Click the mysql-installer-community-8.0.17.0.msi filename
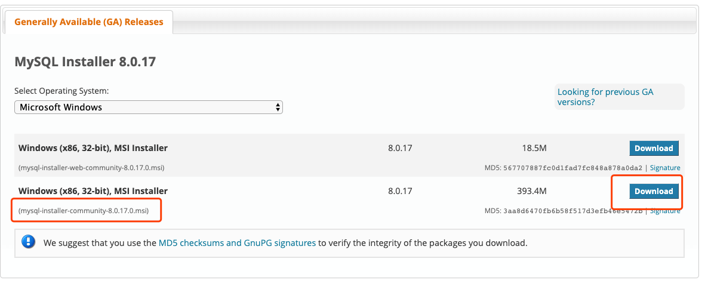 coord(84,211)
